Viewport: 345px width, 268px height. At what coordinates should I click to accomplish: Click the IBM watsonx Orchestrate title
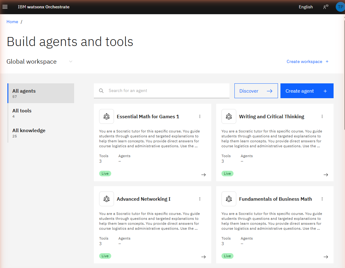[44, 7]
